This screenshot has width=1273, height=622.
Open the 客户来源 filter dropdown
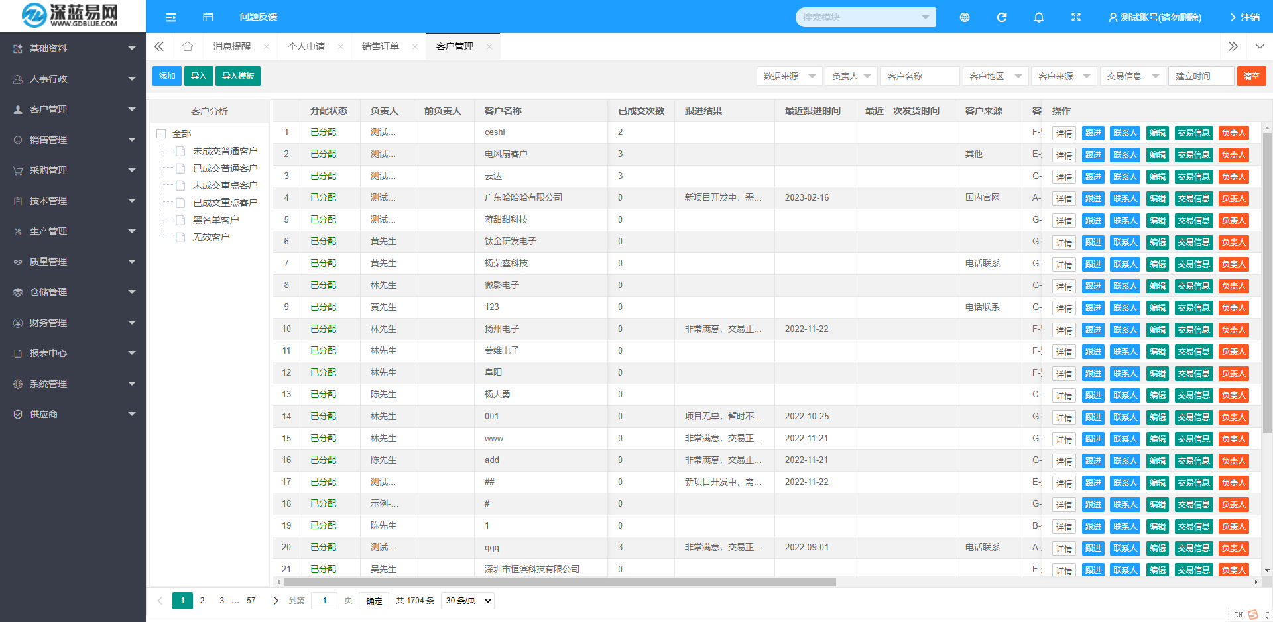point(1065,76)
